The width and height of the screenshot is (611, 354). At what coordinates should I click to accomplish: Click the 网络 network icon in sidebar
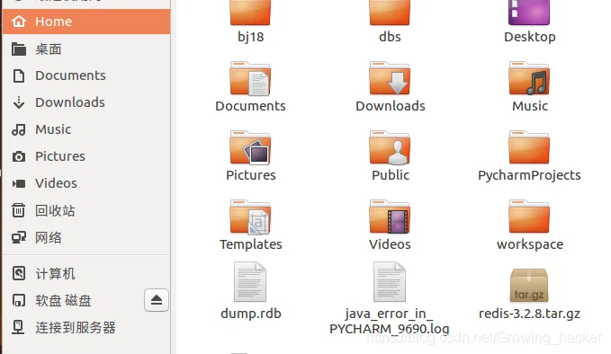[19, 237]
